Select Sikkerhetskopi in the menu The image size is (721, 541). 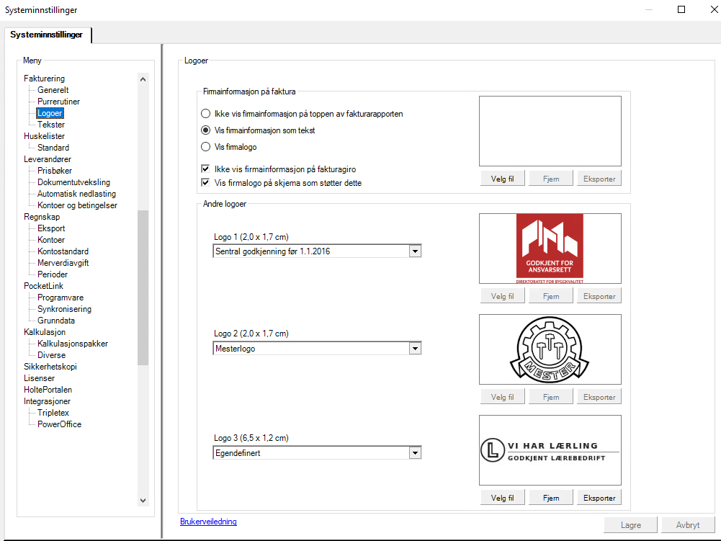[50, 367]
